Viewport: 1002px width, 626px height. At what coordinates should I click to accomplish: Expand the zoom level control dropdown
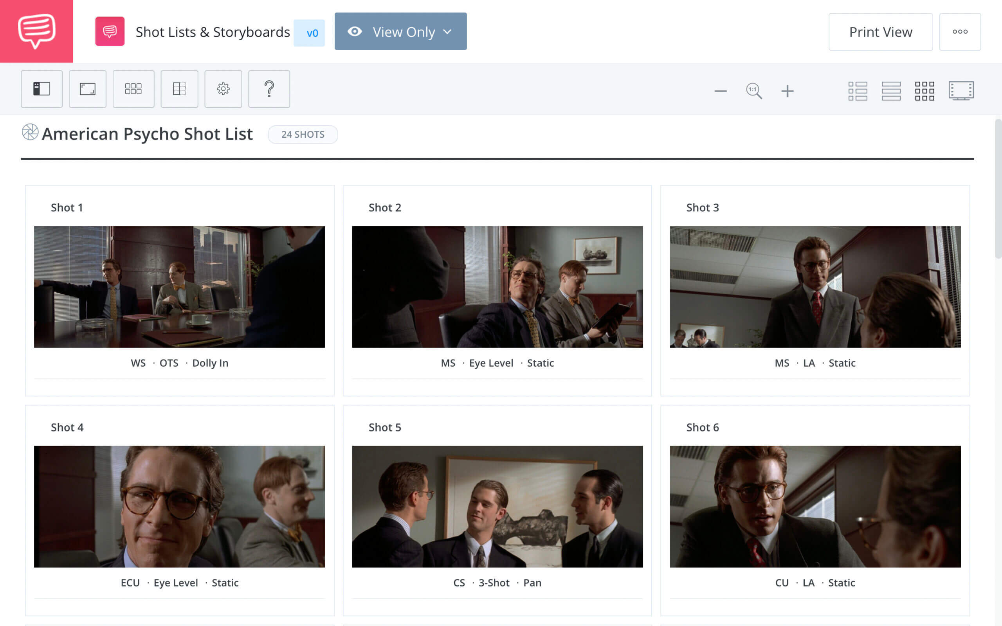[753, 90]
